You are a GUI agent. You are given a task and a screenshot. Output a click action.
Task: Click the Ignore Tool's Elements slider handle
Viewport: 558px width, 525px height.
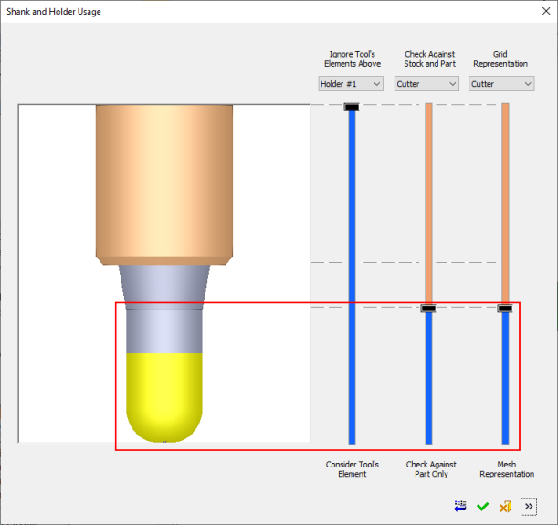(x=352, y=107)
